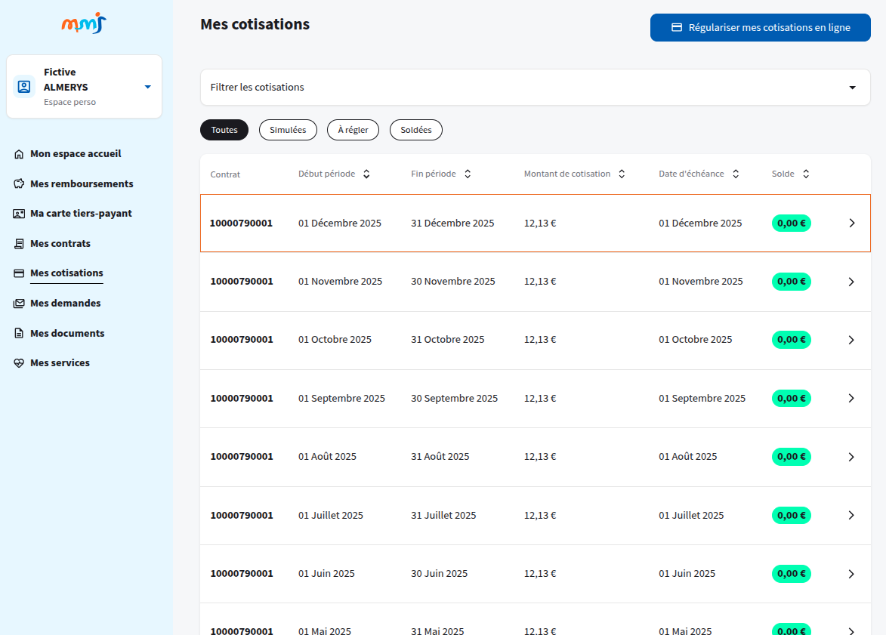The width and height of the screenshot is (886, 635).
Task: Click the file icon beside Mes documents
Action: coord(19,333)
